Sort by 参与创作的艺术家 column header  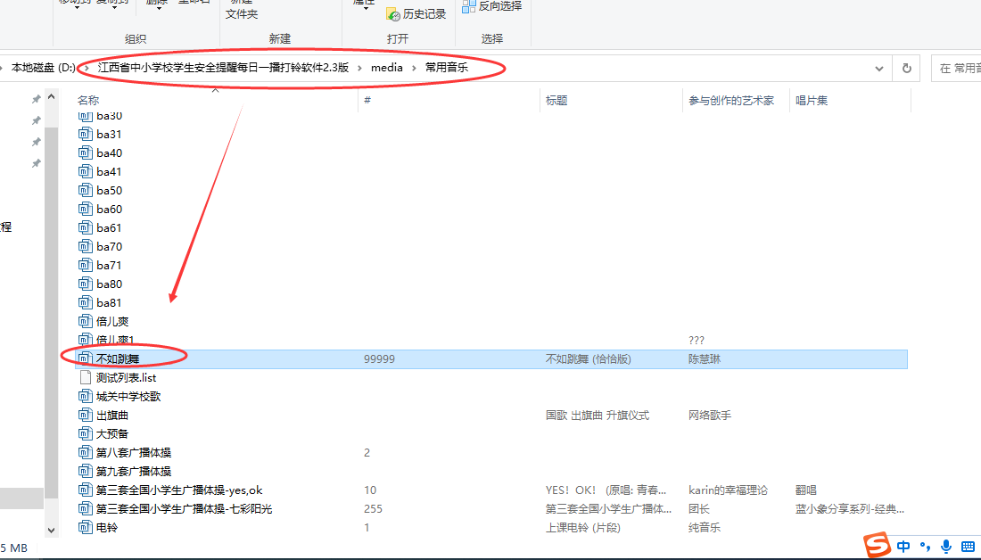tap(730, 101)
